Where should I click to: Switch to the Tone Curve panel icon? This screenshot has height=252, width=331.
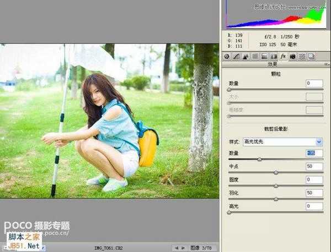point(236,56)
